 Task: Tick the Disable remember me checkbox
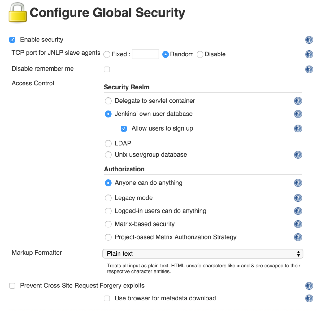(107, 69)
